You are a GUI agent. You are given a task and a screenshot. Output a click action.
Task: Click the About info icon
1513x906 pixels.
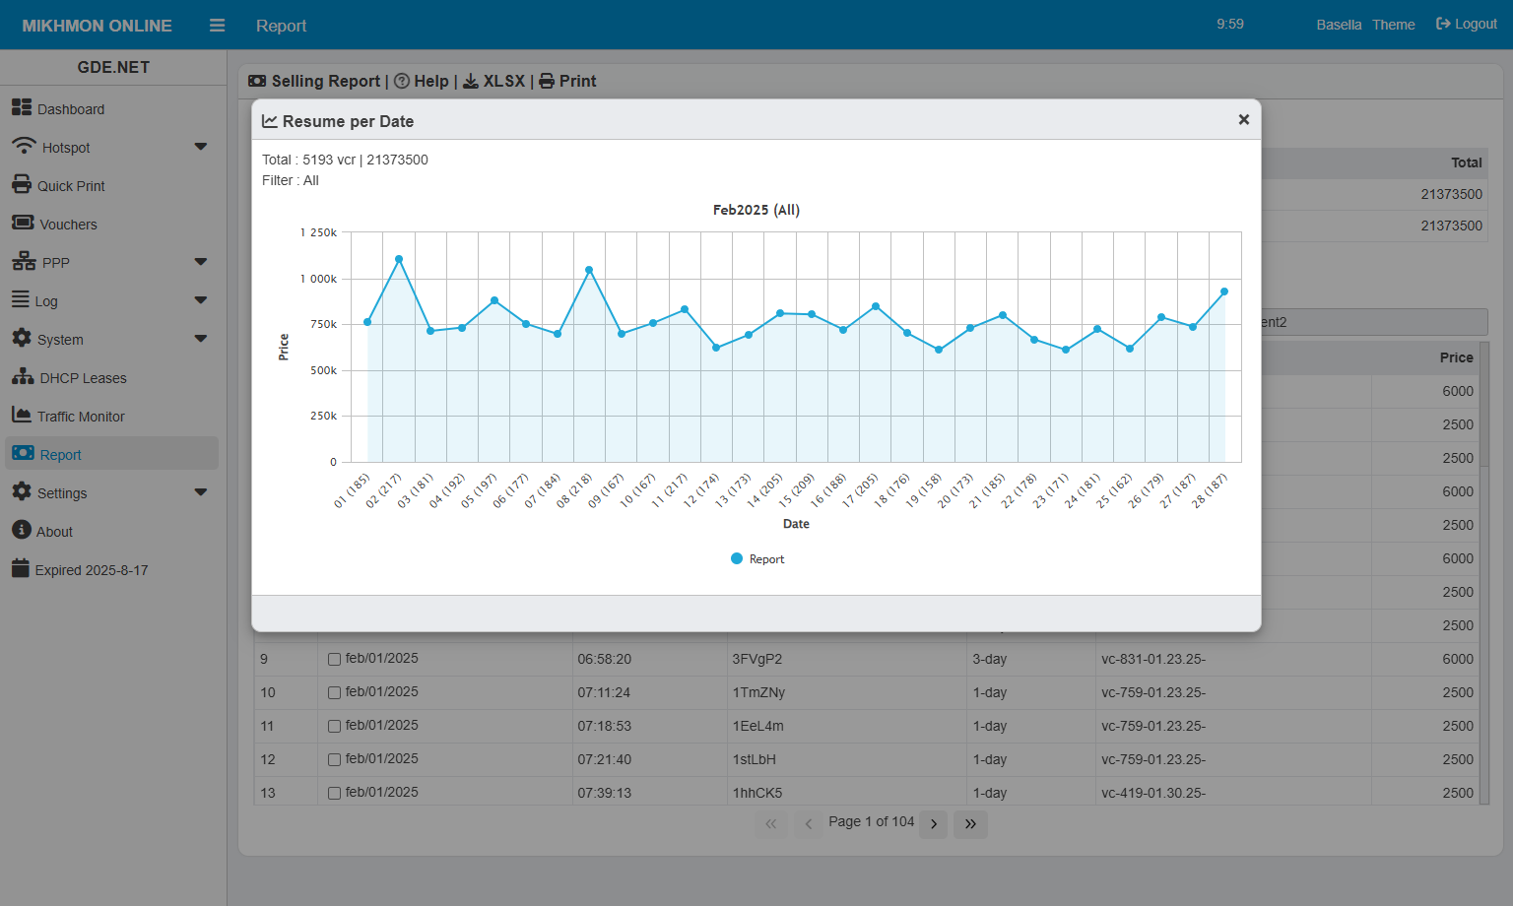pyautogui.click(x=22, y=530)
